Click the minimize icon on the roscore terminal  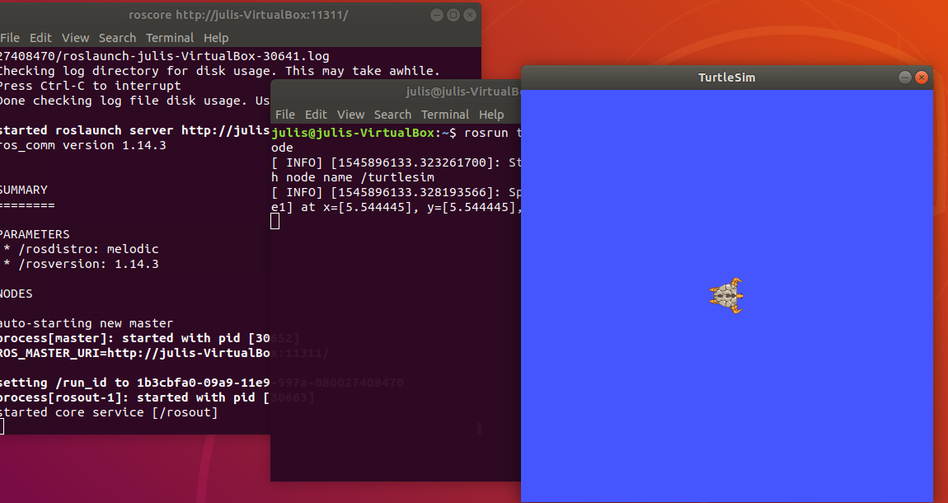[x=436, y=14]
